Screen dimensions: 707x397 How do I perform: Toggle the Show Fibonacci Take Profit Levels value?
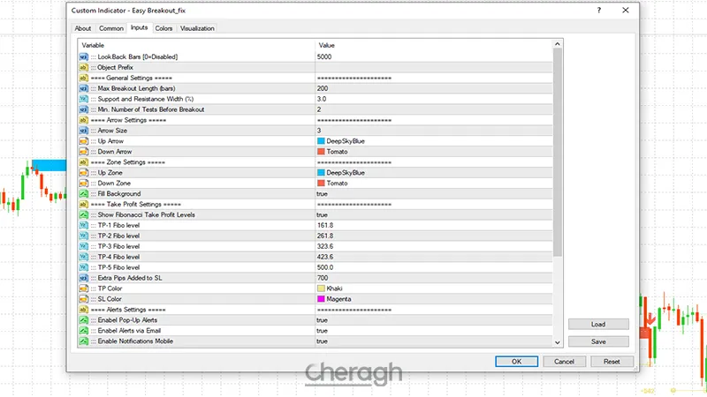point(322,214)
